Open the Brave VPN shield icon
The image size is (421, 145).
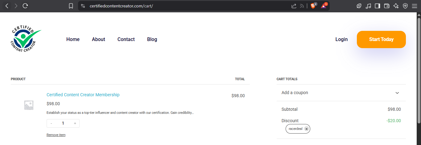(405, 6)
